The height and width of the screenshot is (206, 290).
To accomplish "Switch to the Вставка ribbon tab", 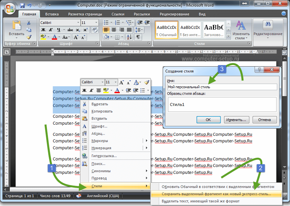I will pyautogui.click(x=52, y=14).
